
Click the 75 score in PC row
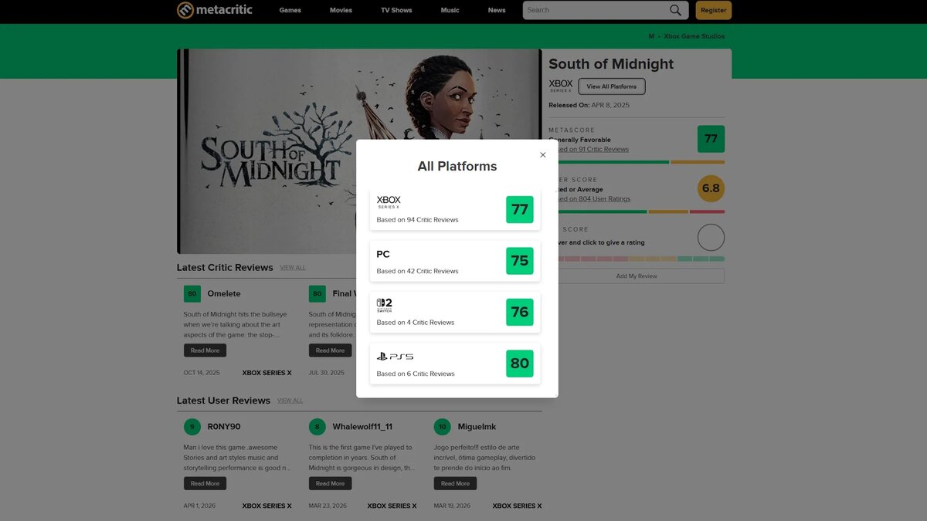click(x=520, y=261)
